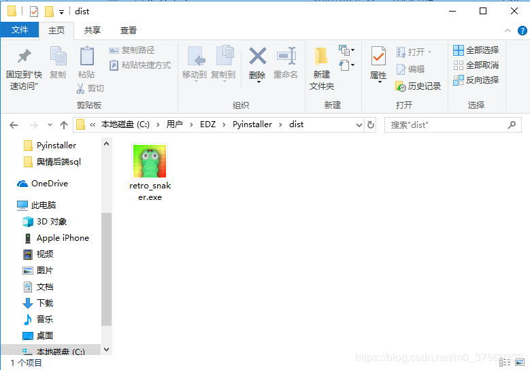Open the blue Help question-mark icon

pos(523,31)
